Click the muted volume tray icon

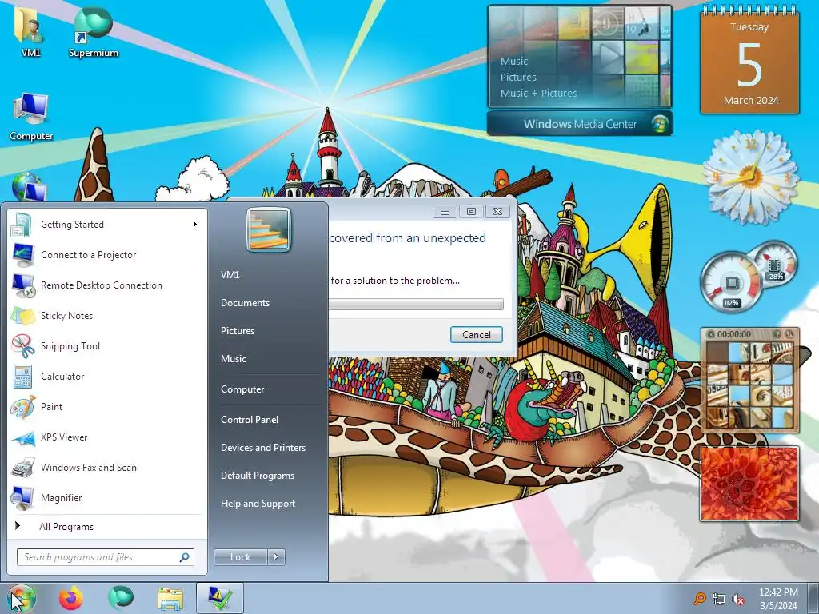click(738, 599)
